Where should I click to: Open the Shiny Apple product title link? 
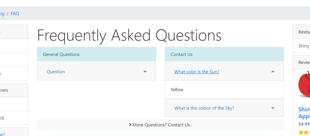[304, 113]
